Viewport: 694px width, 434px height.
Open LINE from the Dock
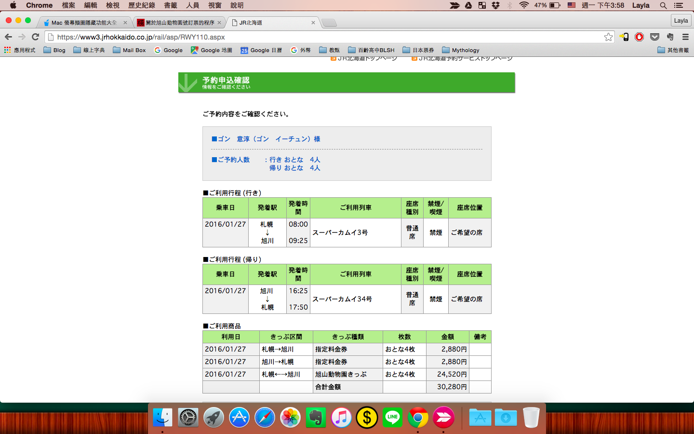coord(392,418)
